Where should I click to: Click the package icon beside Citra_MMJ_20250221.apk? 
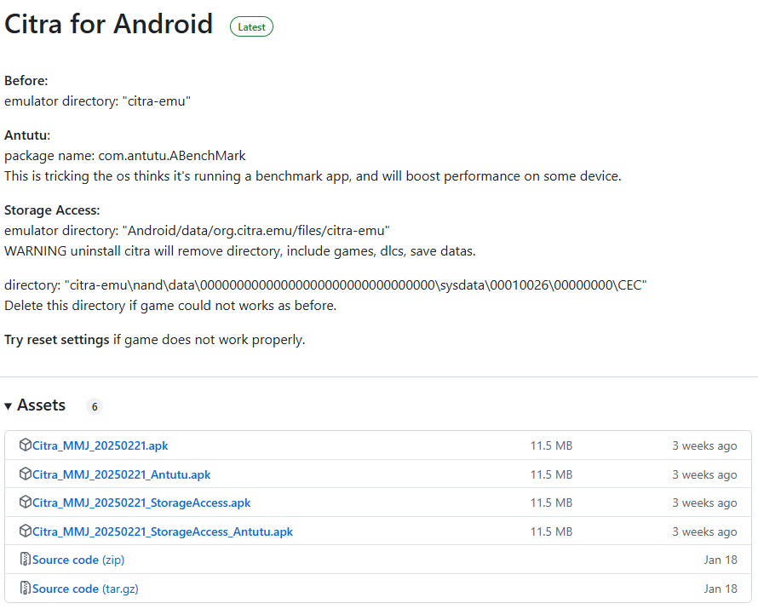click(26, 445)
